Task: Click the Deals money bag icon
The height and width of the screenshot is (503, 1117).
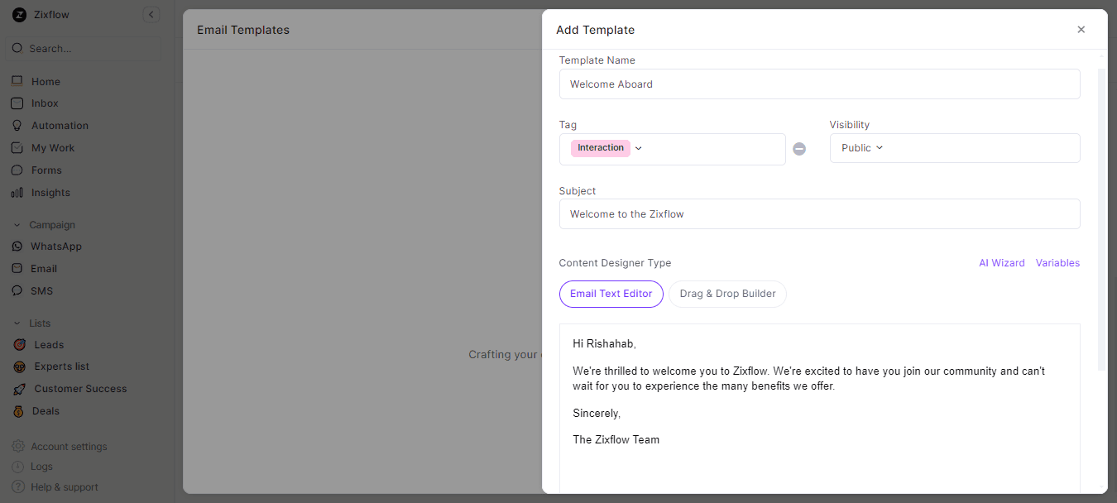Action: [19, 411]
